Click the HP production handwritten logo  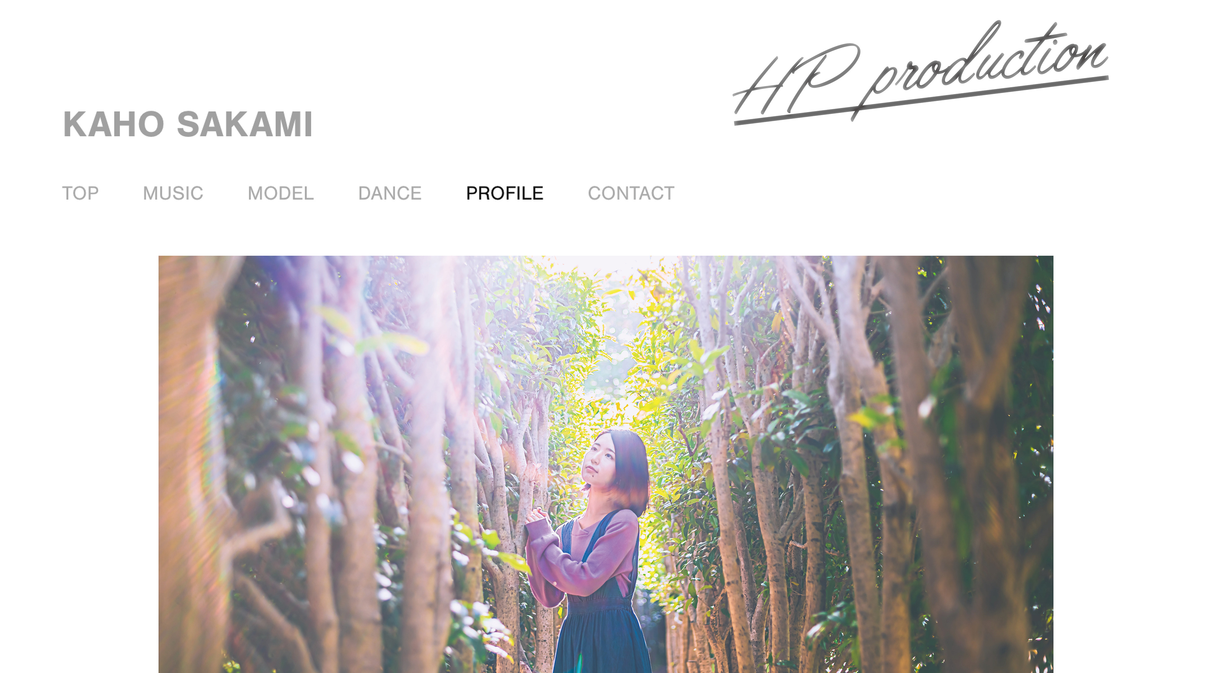pos(921,73)
